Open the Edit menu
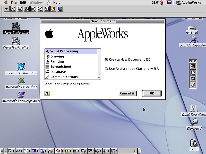This screenshot has width=206, height=154. click(23, 3)
